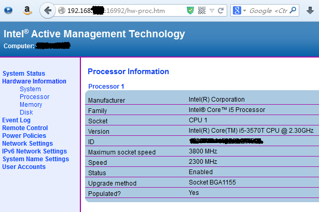Open the downloads arrow icon
This screenshot has height=212, width=319.
pos(310,10)
